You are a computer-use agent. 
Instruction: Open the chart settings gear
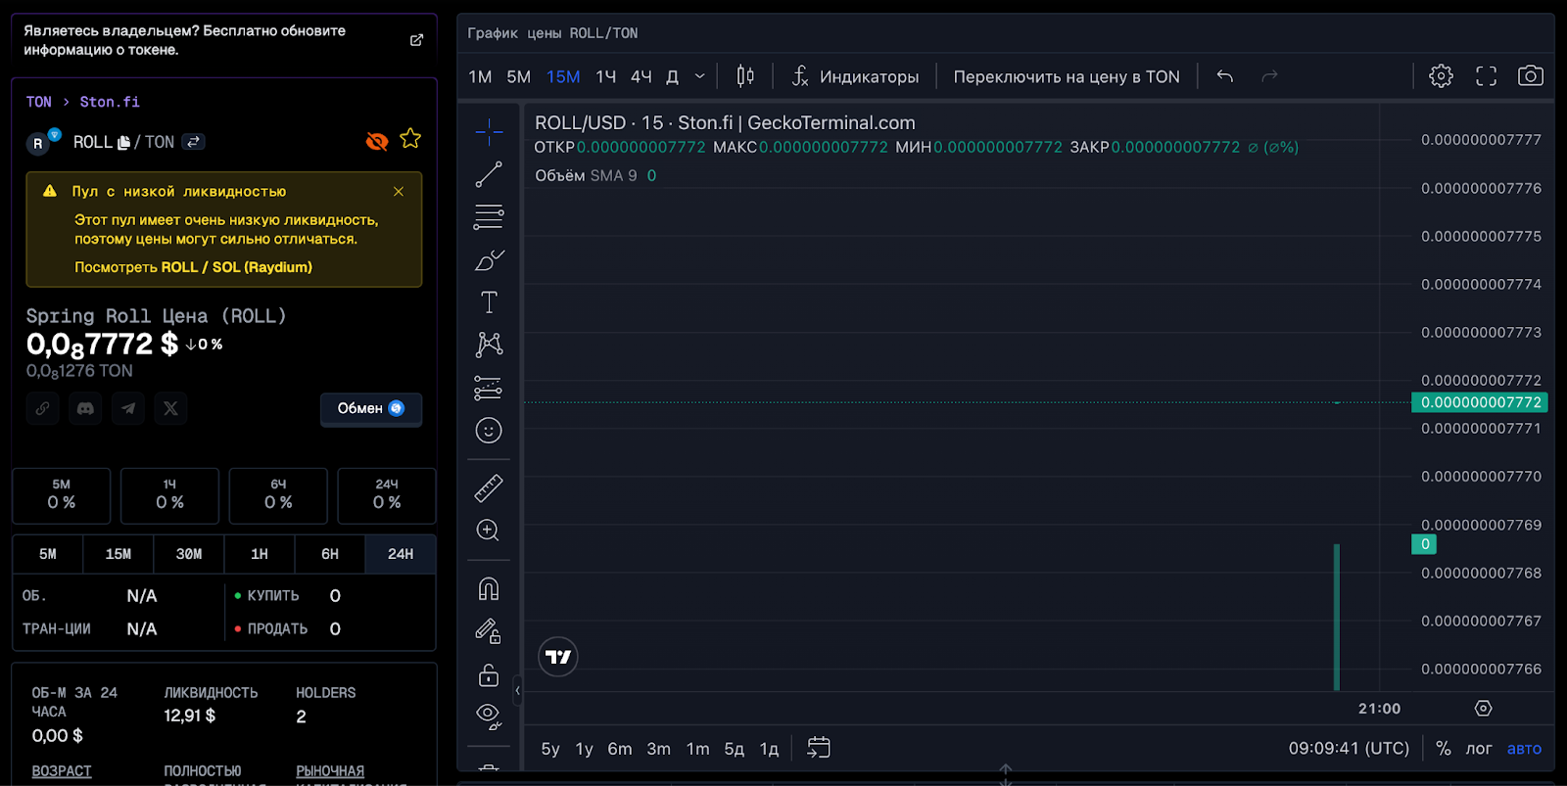(x=1441, y=76)
